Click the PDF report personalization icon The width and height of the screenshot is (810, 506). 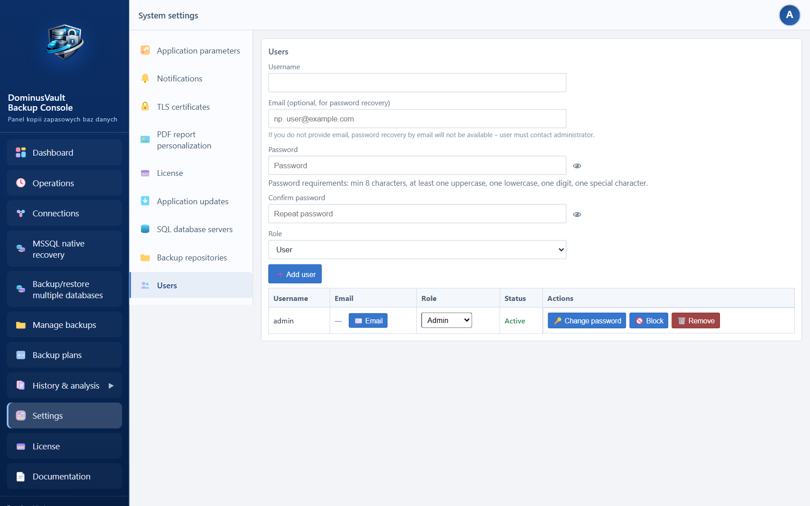tap(145, 140)
